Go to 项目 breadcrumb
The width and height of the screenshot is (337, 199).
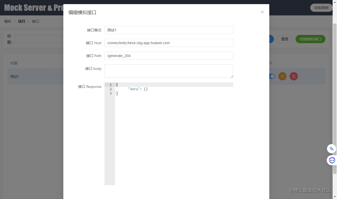(x=22, y=21)
